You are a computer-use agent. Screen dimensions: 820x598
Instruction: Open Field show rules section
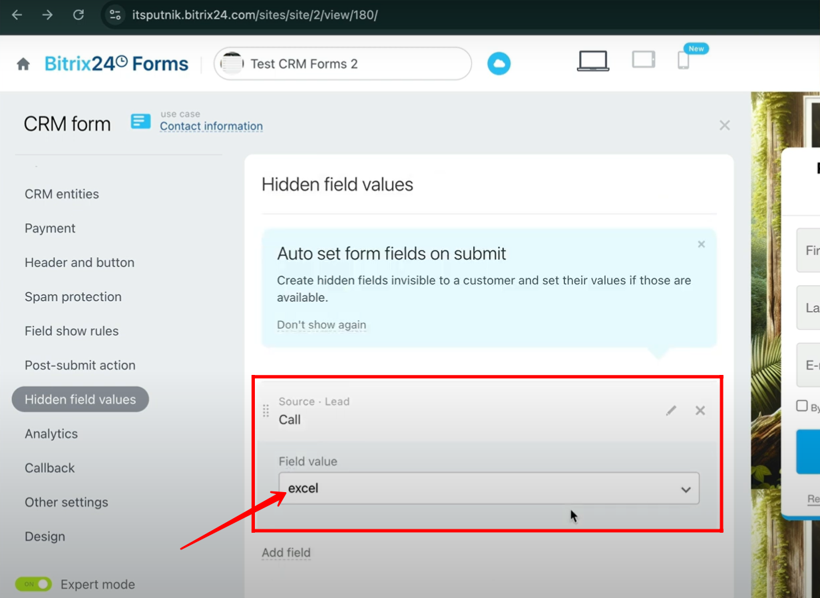(x=71, y=331)
